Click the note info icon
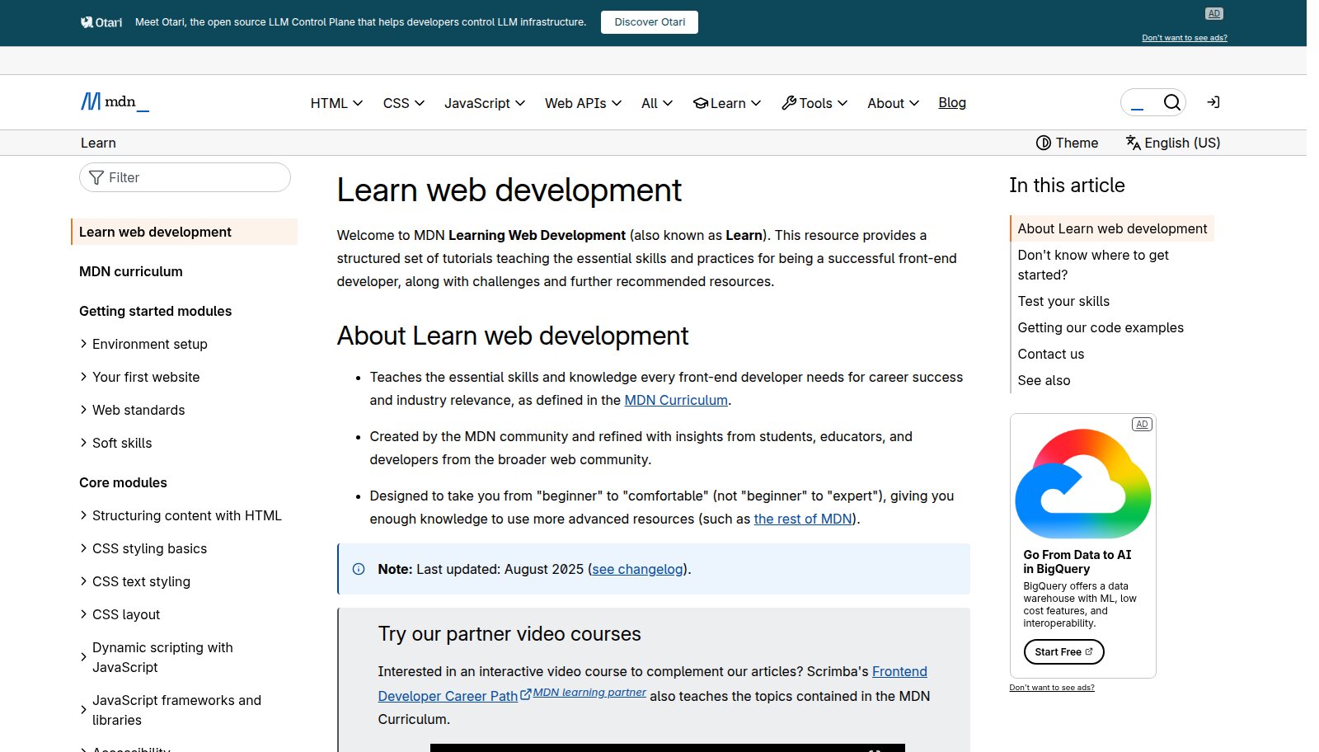1319x752 pixels. (x=359, y=569)
